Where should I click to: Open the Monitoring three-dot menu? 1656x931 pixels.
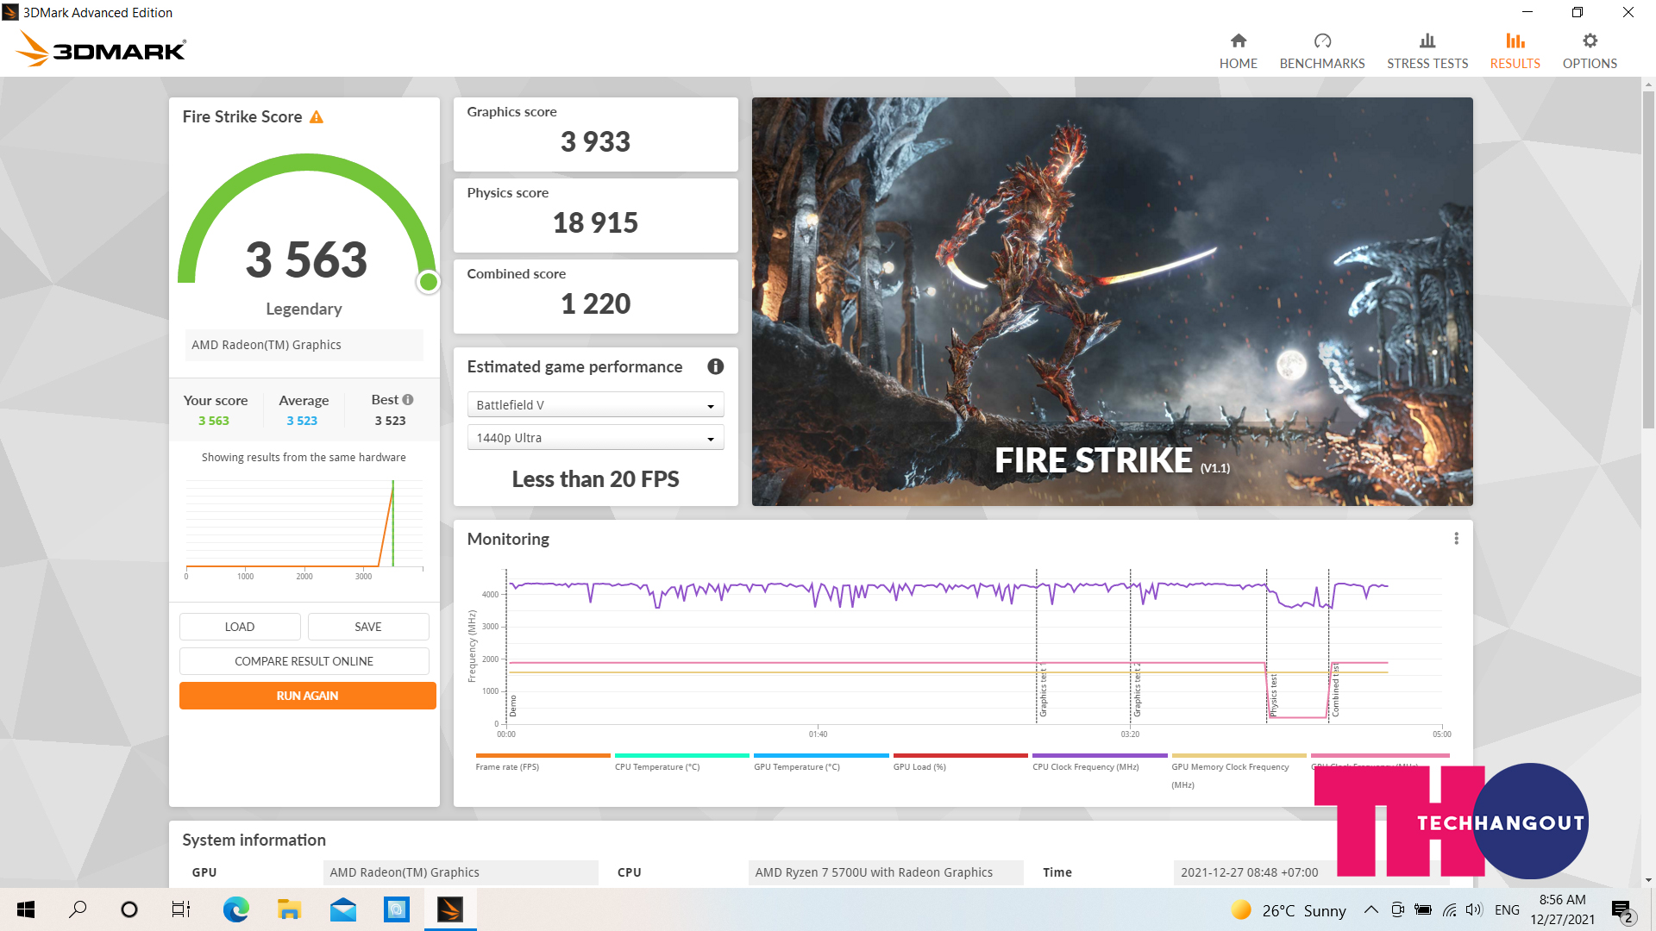[x=1456, y=539]
